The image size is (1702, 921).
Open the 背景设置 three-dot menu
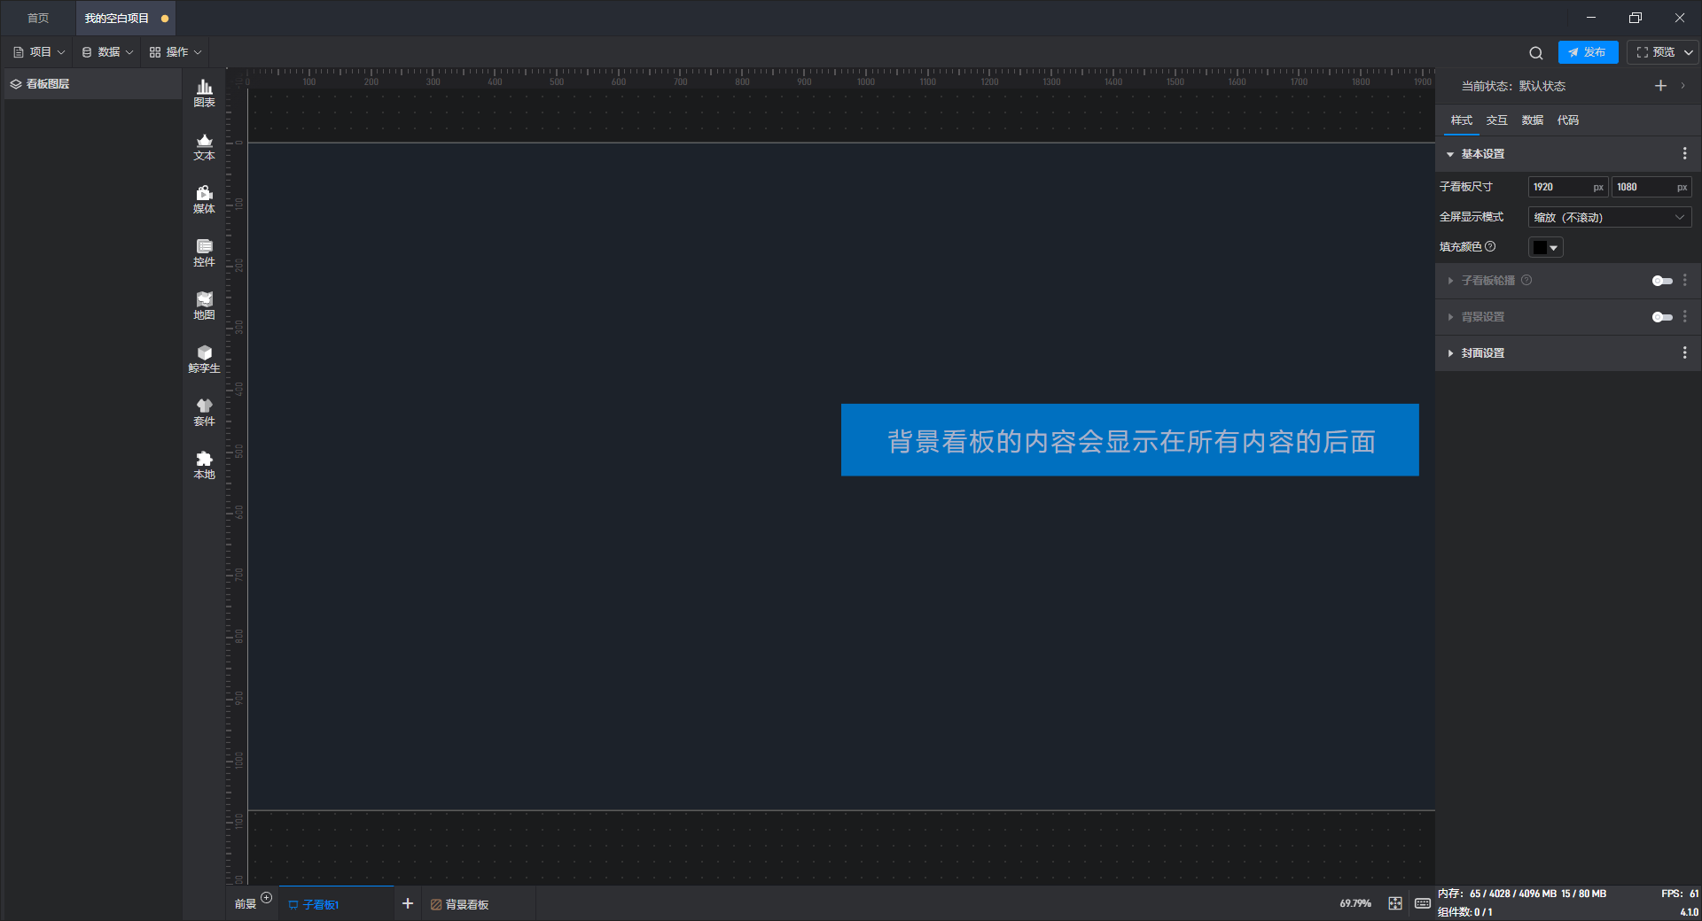[x=1684, y=317]
